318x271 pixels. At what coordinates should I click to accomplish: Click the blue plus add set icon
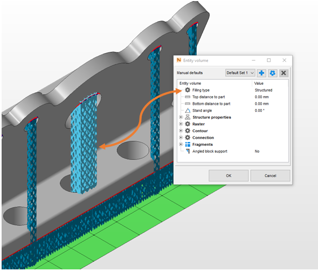click(x=261, y=73)
